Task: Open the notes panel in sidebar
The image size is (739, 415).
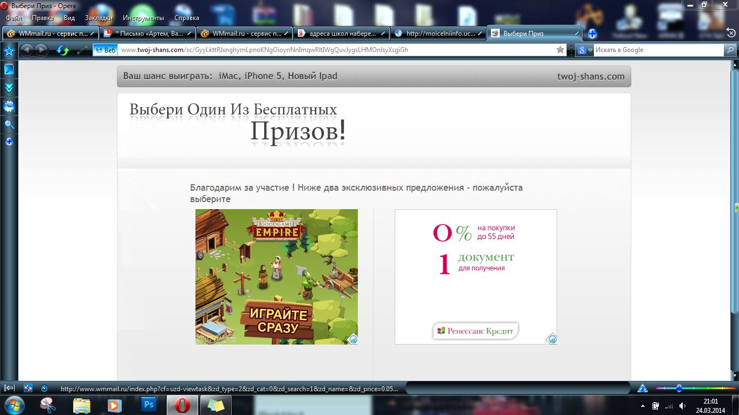Action: (x=9, y=69)
